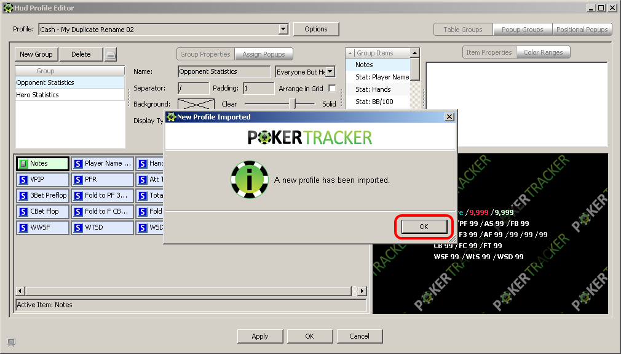Image resolution: width=621 pixels, height=354 pixels.
Task: Edit the group Name field
Action: point(224,72)
